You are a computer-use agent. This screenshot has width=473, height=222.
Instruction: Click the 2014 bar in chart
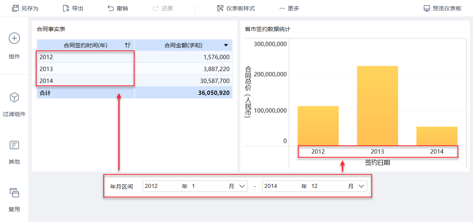(437, 136)
